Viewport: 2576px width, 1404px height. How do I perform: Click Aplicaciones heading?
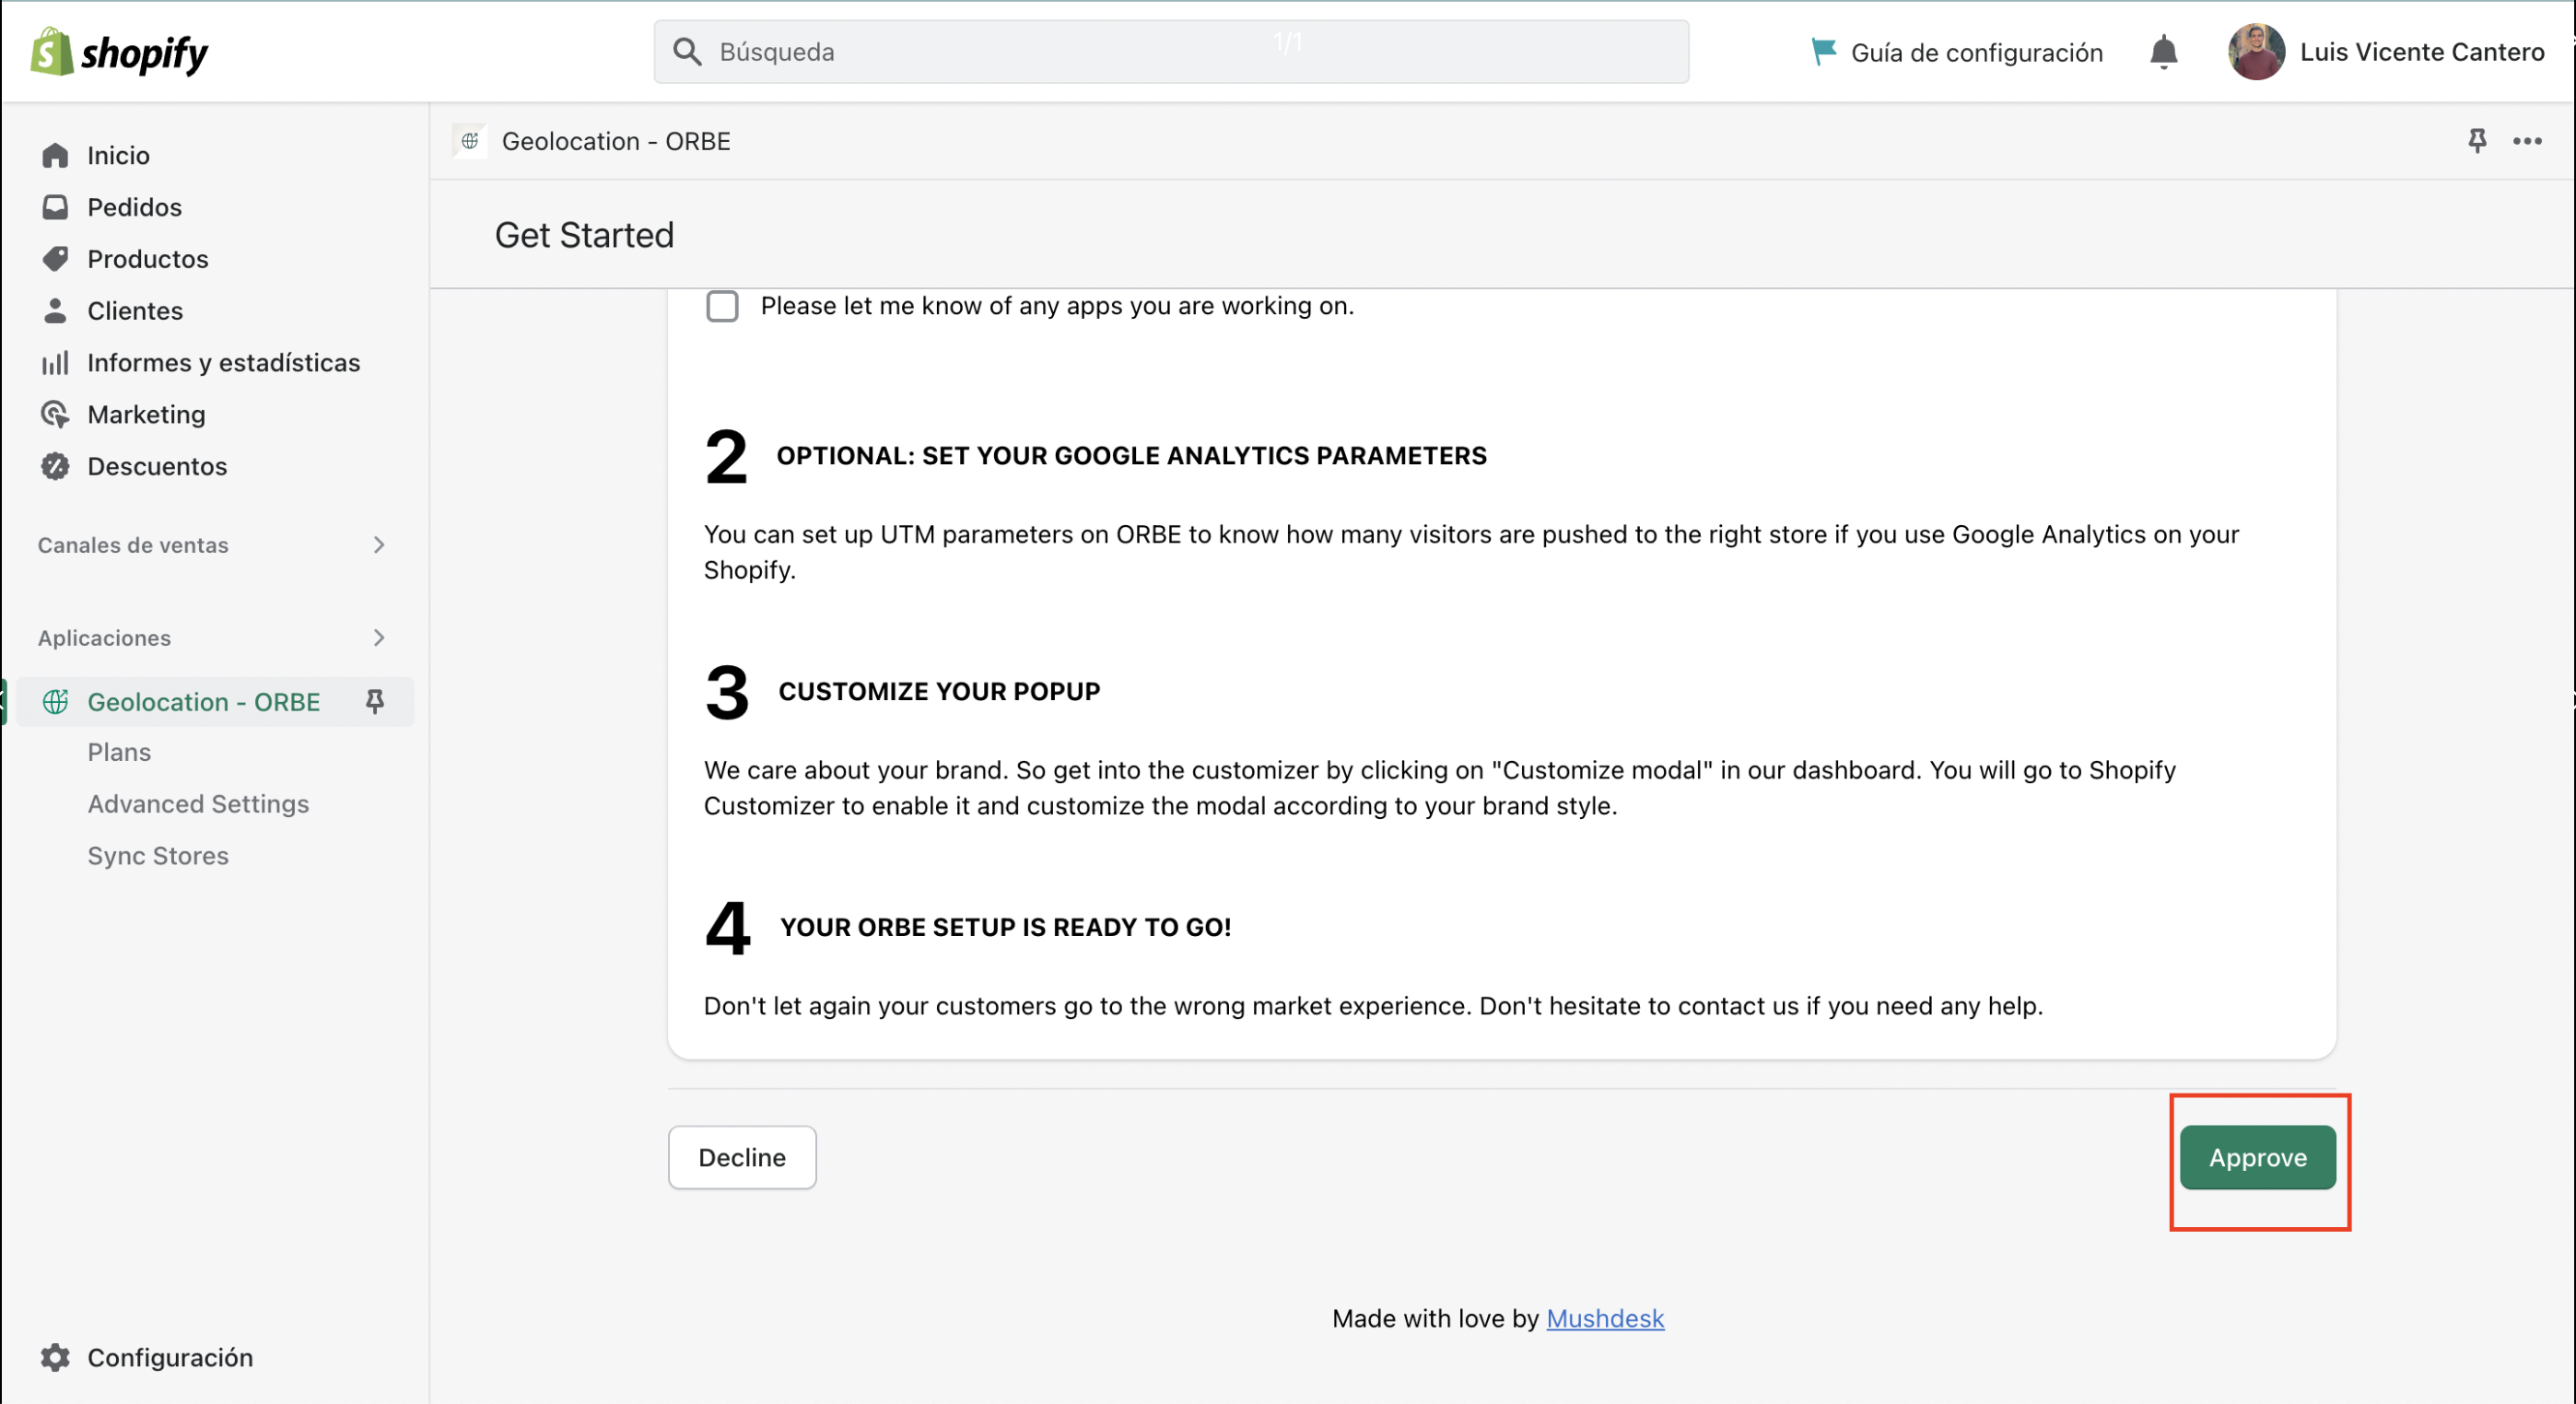tap(104, 638)
